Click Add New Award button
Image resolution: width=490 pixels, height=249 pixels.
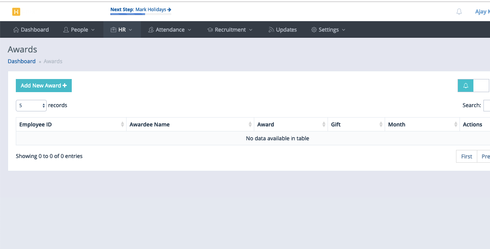(44, 86)
